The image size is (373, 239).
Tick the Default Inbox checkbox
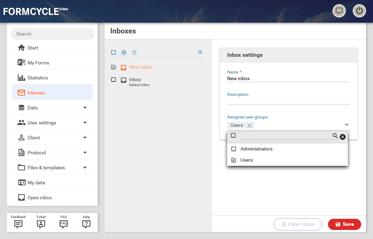[x=113, y=80]
